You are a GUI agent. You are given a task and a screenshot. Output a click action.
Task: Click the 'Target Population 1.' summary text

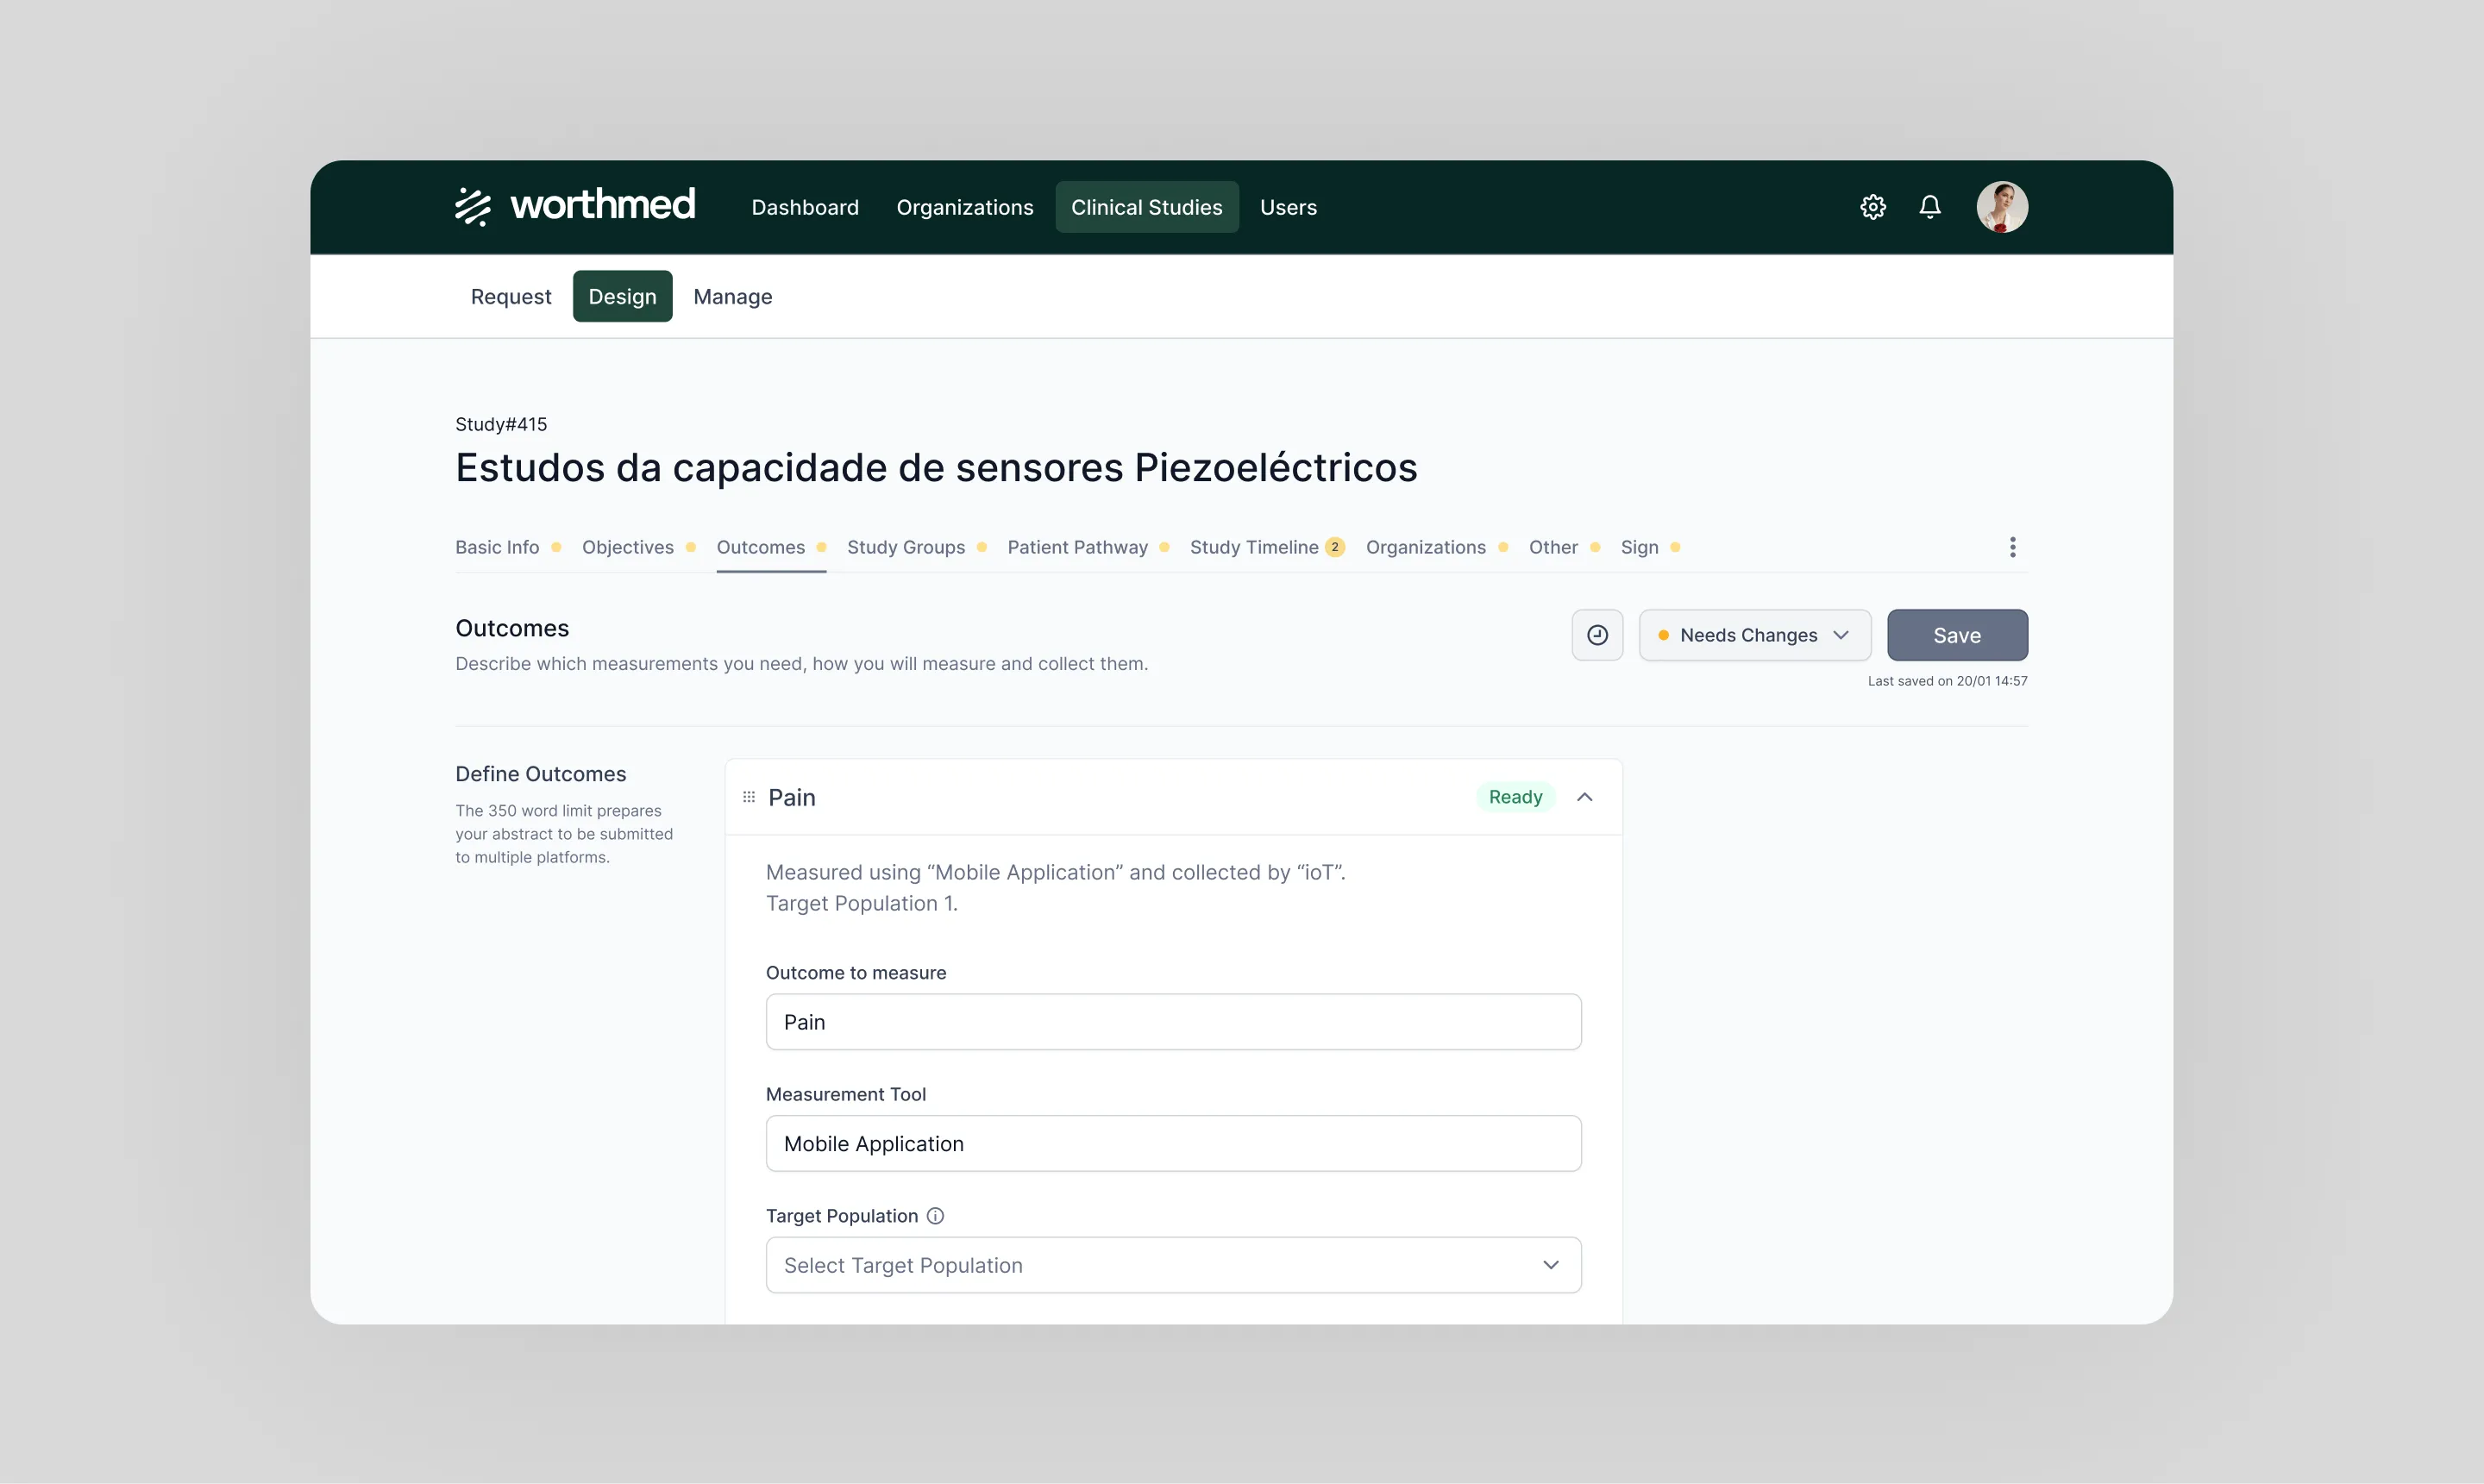[x=862, y=903]
